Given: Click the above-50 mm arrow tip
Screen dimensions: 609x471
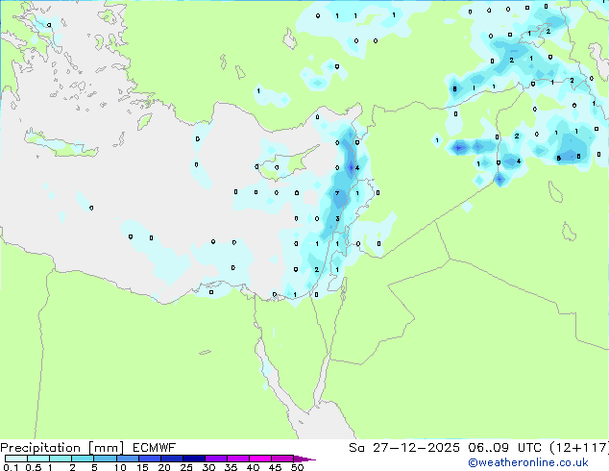Looking at the screenshot, I should point(304,459).
